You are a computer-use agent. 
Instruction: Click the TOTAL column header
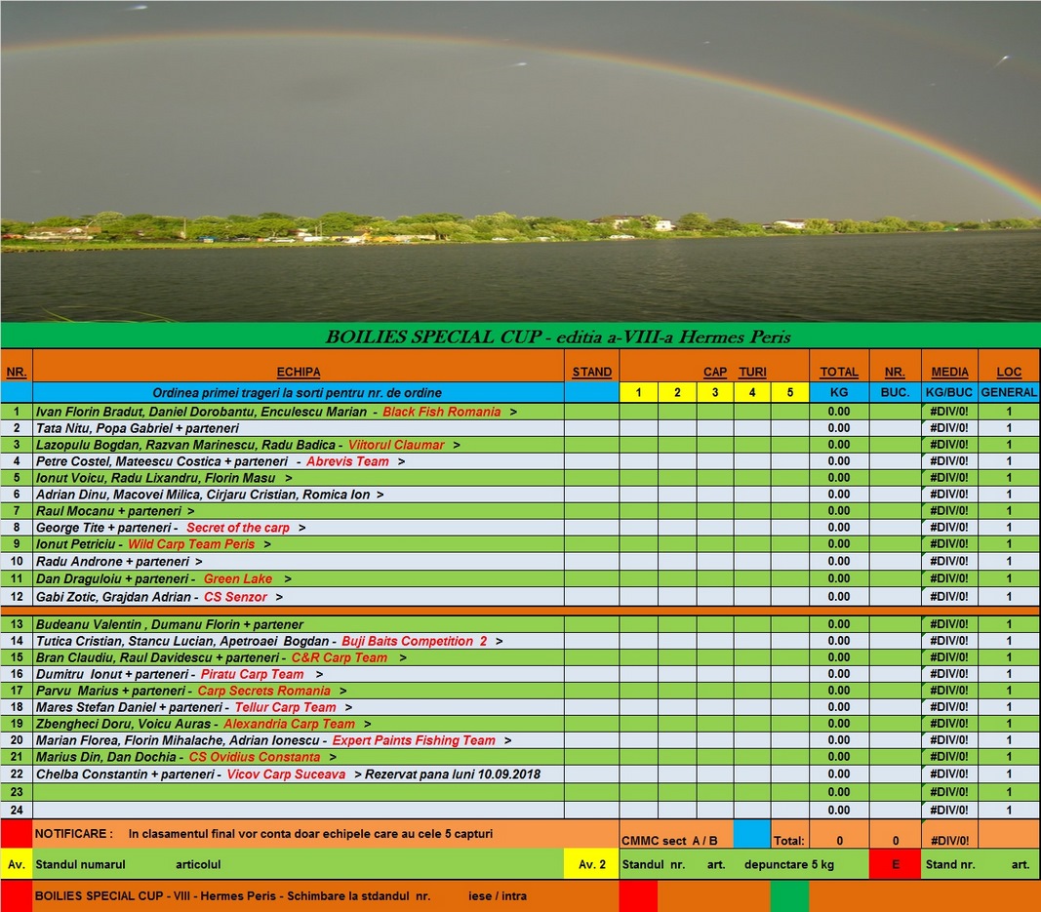pyautogui.click(x=839, y=372)
